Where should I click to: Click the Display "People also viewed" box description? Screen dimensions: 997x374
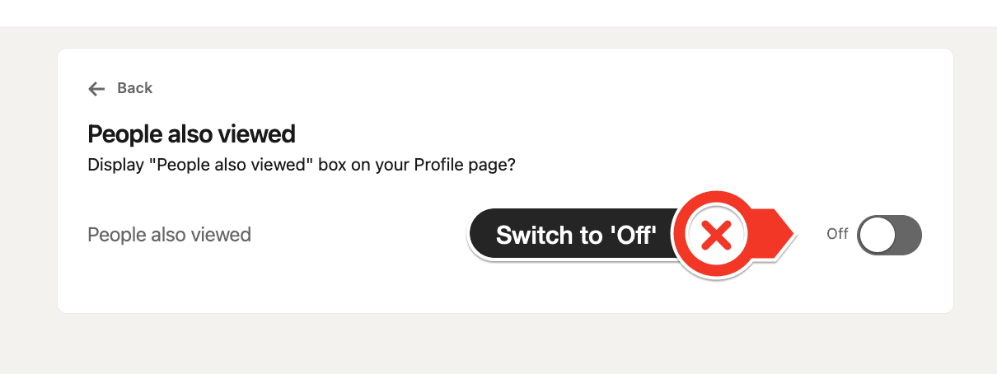tap(302, 164)
